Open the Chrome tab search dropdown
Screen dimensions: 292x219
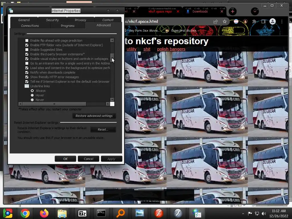pyautogui.click(x=255, y=11)
